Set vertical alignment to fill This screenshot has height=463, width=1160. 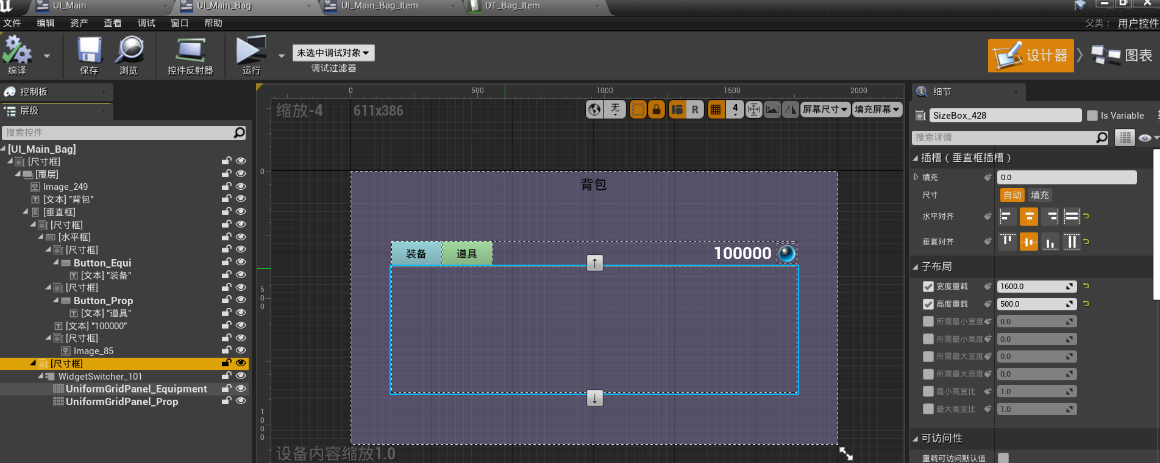[1072, 242]
